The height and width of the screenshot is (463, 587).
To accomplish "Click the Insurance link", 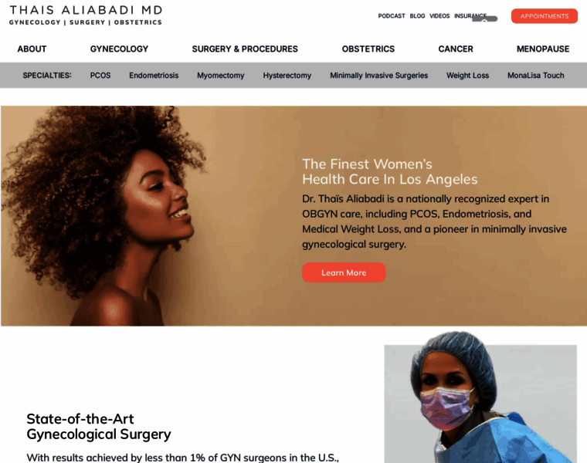I will [470, 15].
